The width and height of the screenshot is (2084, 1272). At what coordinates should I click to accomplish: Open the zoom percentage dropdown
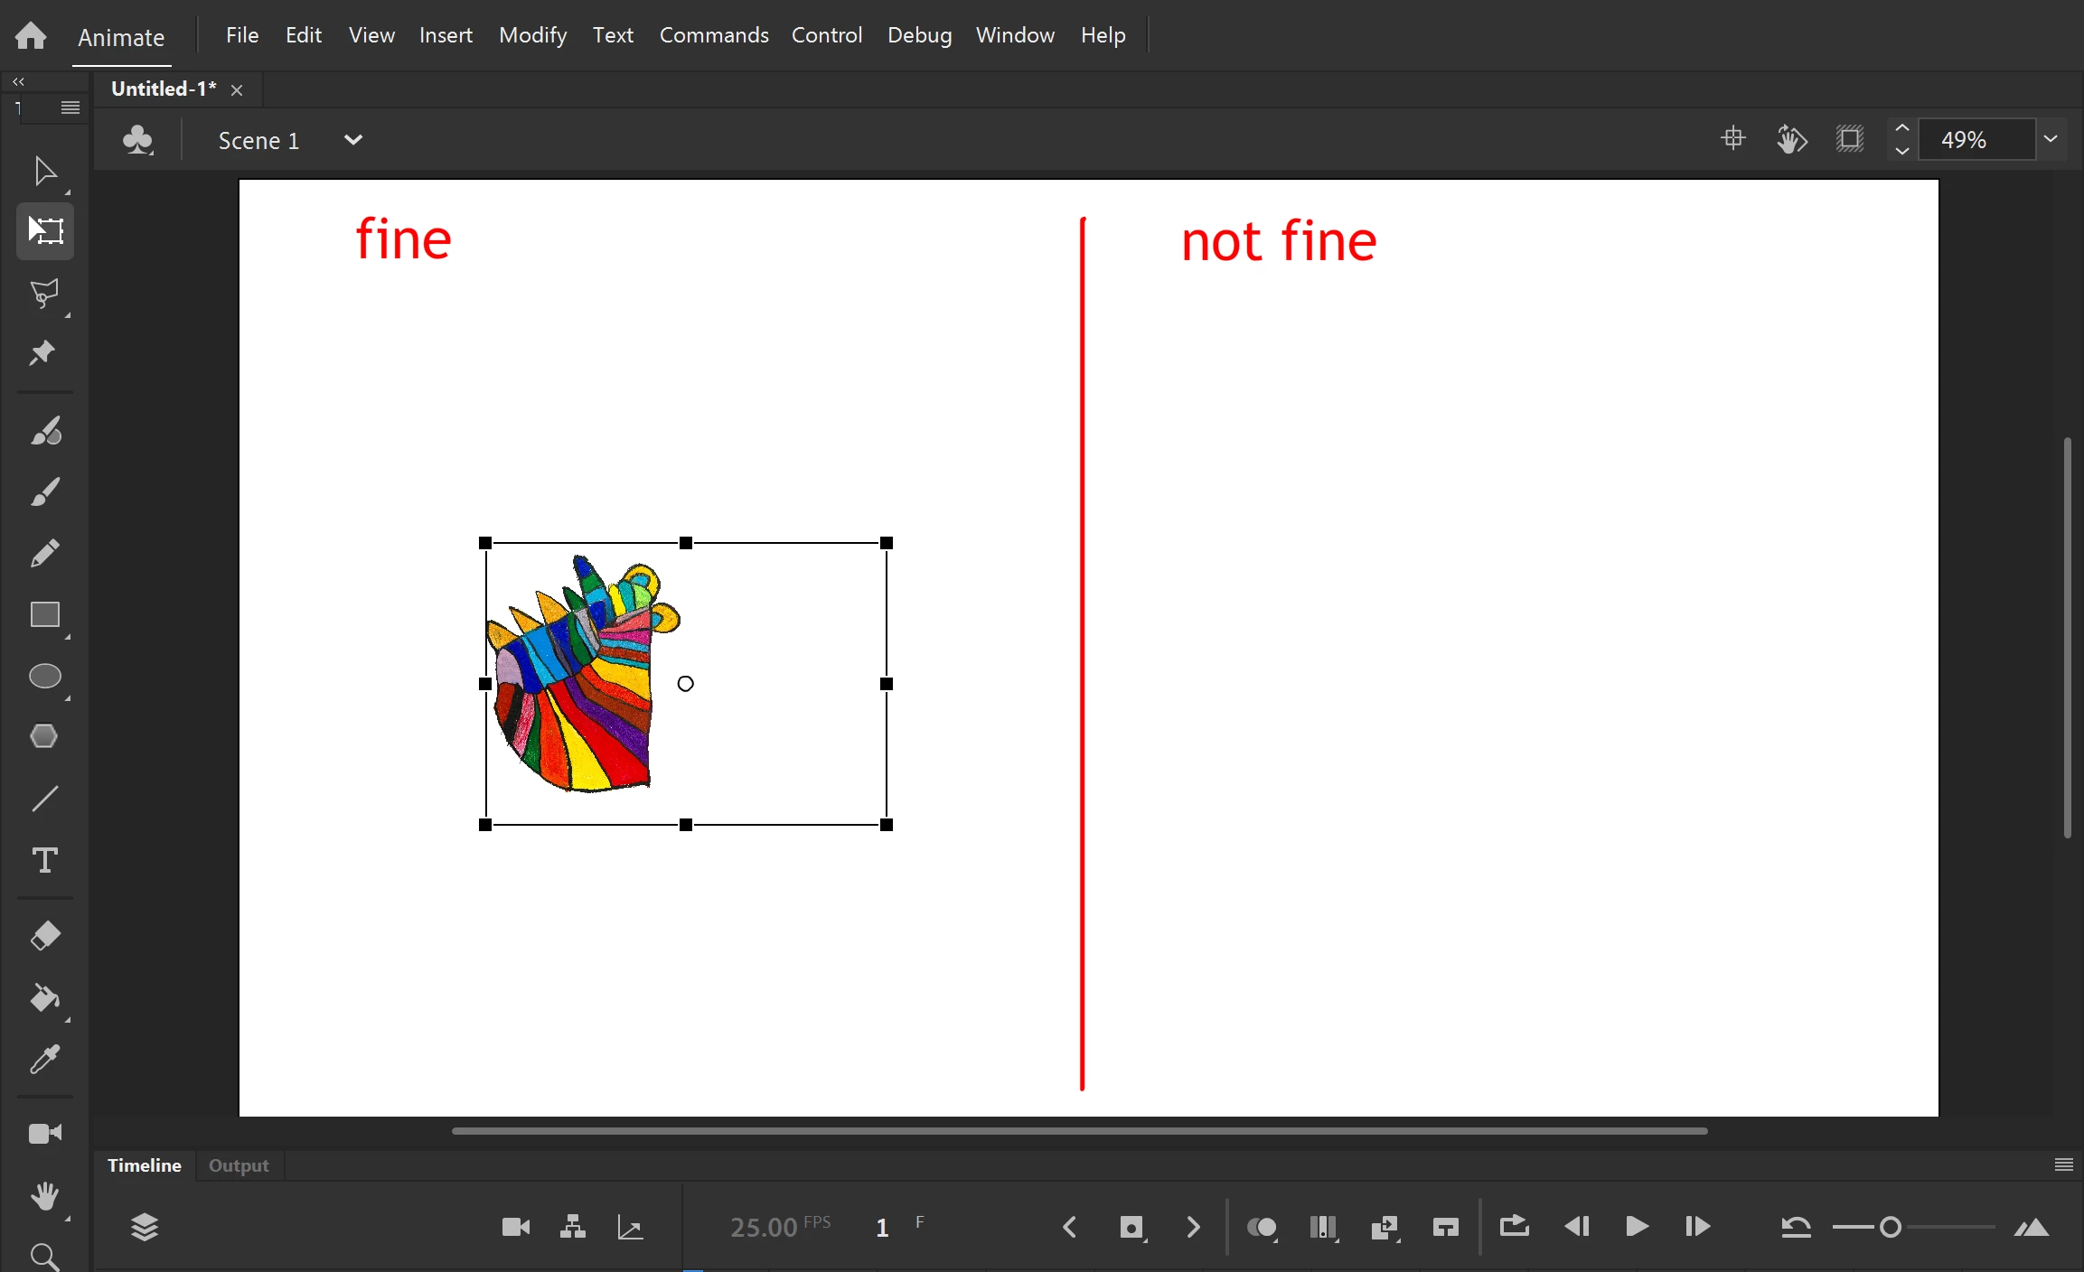coord(2051,139)
